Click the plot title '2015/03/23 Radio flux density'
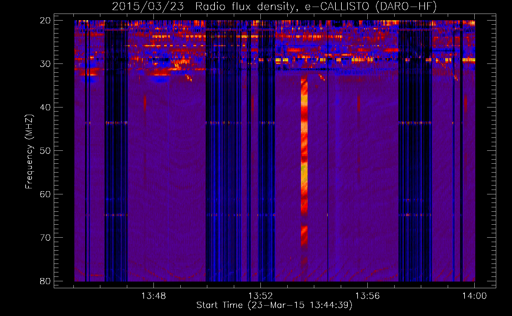512x316 pixels. point(274,7)
